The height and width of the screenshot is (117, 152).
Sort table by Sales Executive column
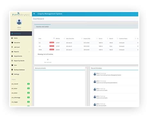(74, 39)
